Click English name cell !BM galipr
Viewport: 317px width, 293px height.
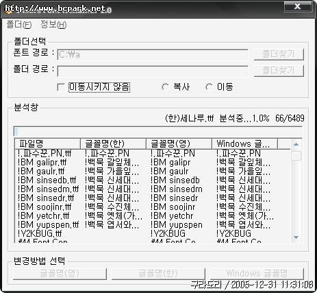coord(170,163)
